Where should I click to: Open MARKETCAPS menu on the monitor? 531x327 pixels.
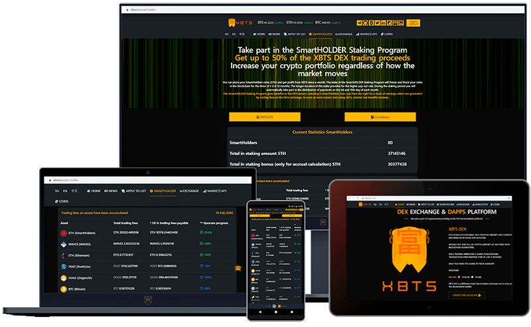(366, 34)
